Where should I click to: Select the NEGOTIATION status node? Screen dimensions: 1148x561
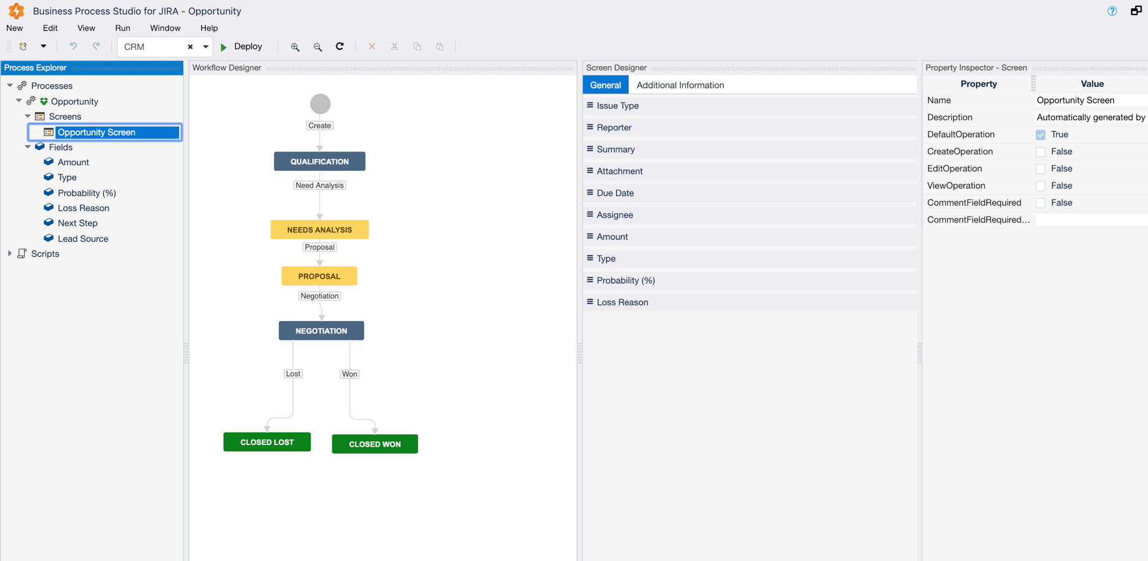(321, 330)
